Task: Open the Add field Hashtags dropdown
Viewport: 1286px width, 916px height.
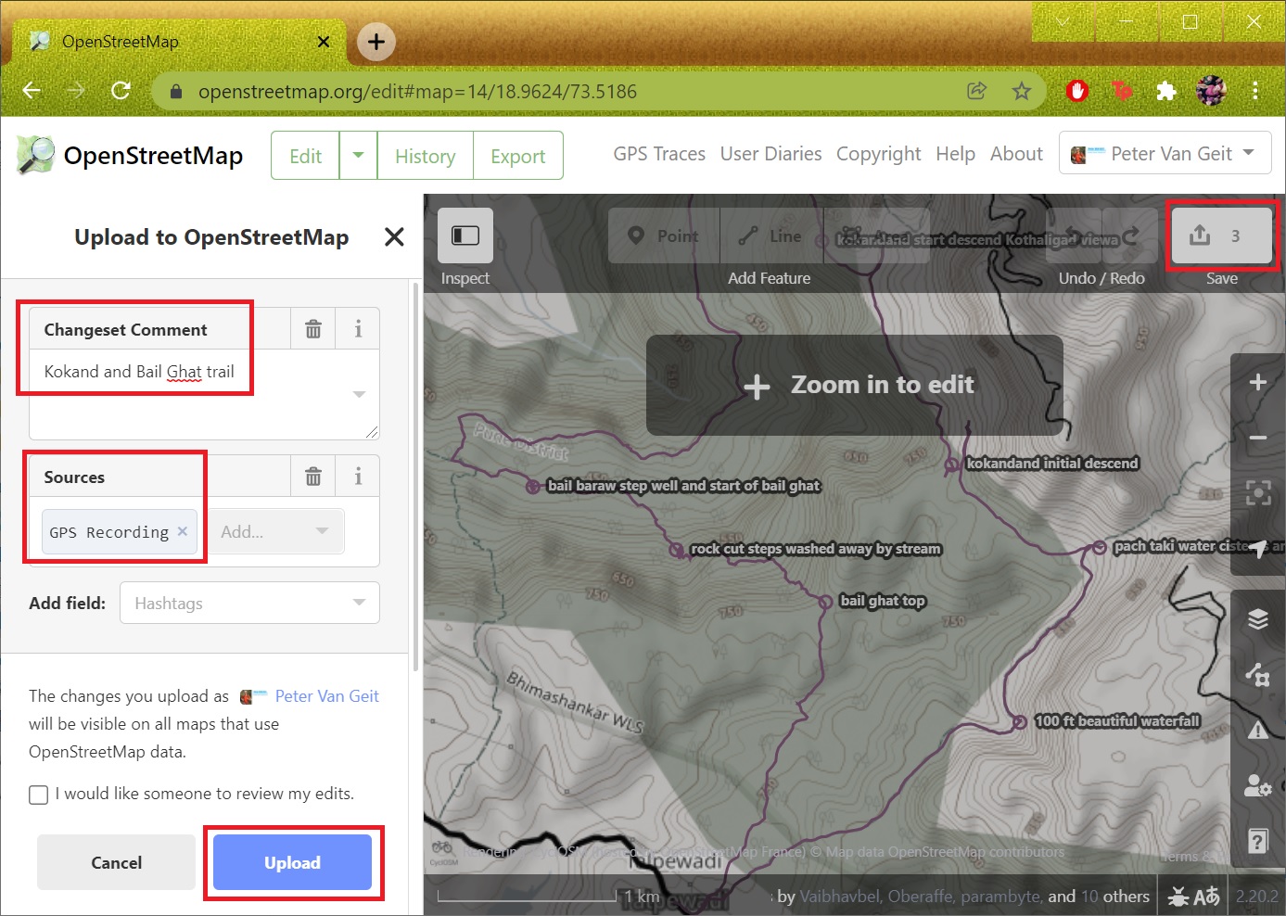Action: (x=249, y=603)
